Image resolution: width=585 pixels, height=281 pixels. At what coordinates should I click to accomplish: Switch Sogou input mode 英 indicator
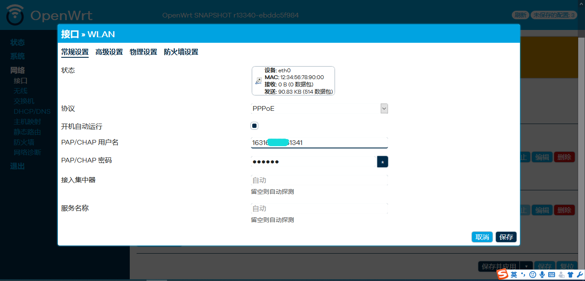tap(514, 275)
